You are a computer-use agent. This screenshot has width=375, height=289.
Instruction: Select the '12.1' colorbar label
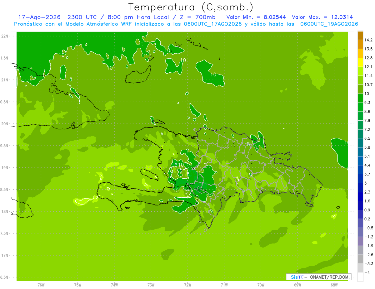click(368, 67)
